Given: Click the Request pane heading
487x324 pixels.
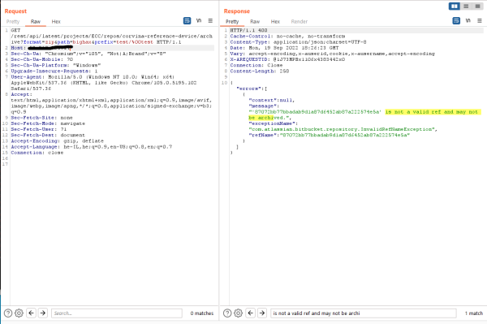Looking at the screenshot, I should coord(15,11).
